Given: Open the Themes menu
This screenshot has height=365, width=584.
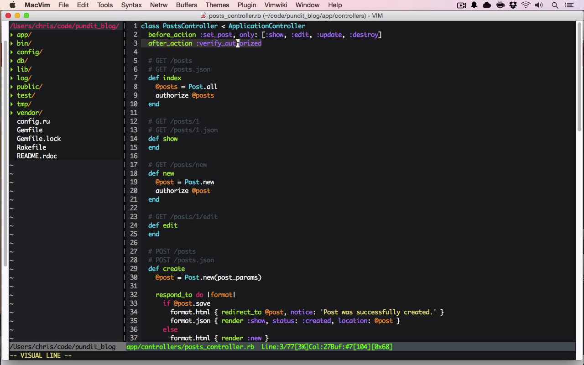Looking at the screenshot, I should tap(217, 5).
